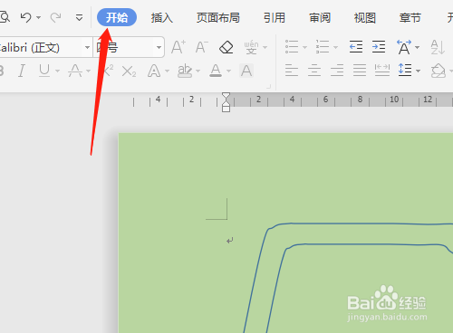Increase font size with A+ icon
The width and height of the screenshot is (453, 333).
(178, 47)
